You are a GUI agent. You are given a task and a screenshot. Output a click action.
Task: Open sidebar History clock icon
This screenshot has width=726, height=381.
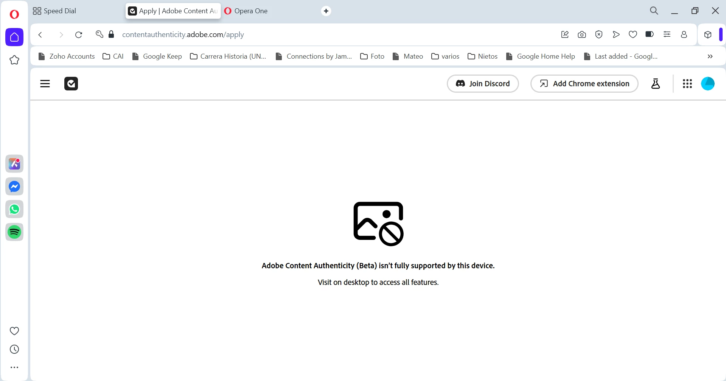click(14, 349)
